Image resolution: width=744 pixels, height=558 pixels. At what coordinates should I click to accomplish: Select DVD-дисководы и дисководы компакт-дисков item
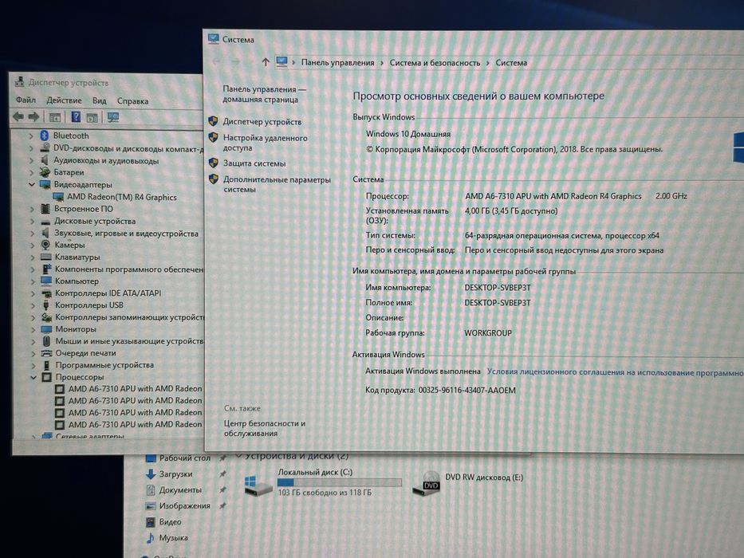pos(128,148)
